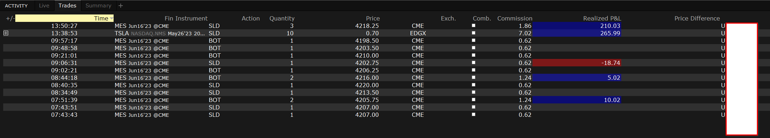Toggle Comb. checkbox for the 13:50:27 MES trade
Screen dimensions: 770x138
[x=474, y=25]
